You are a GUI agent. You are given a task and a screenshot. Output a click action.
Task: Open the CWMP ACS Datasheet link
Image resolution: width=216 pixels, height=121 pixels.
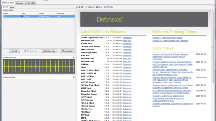[127, 44]
